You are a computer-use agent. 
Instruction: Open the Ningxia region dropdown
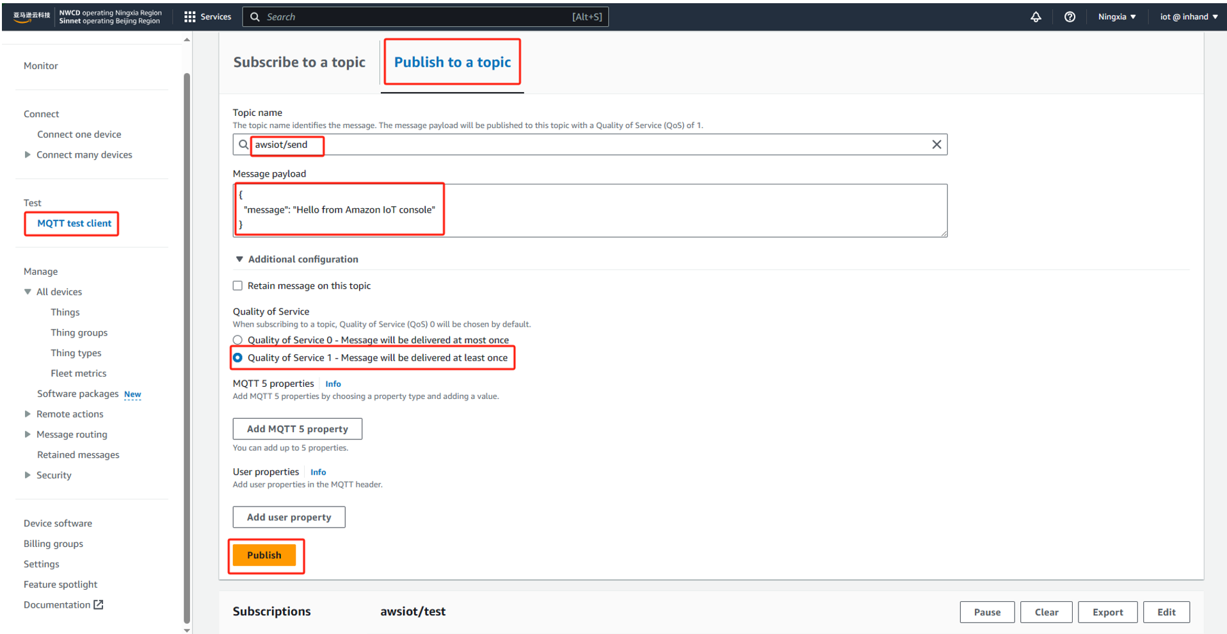[x=1116, y=17]
